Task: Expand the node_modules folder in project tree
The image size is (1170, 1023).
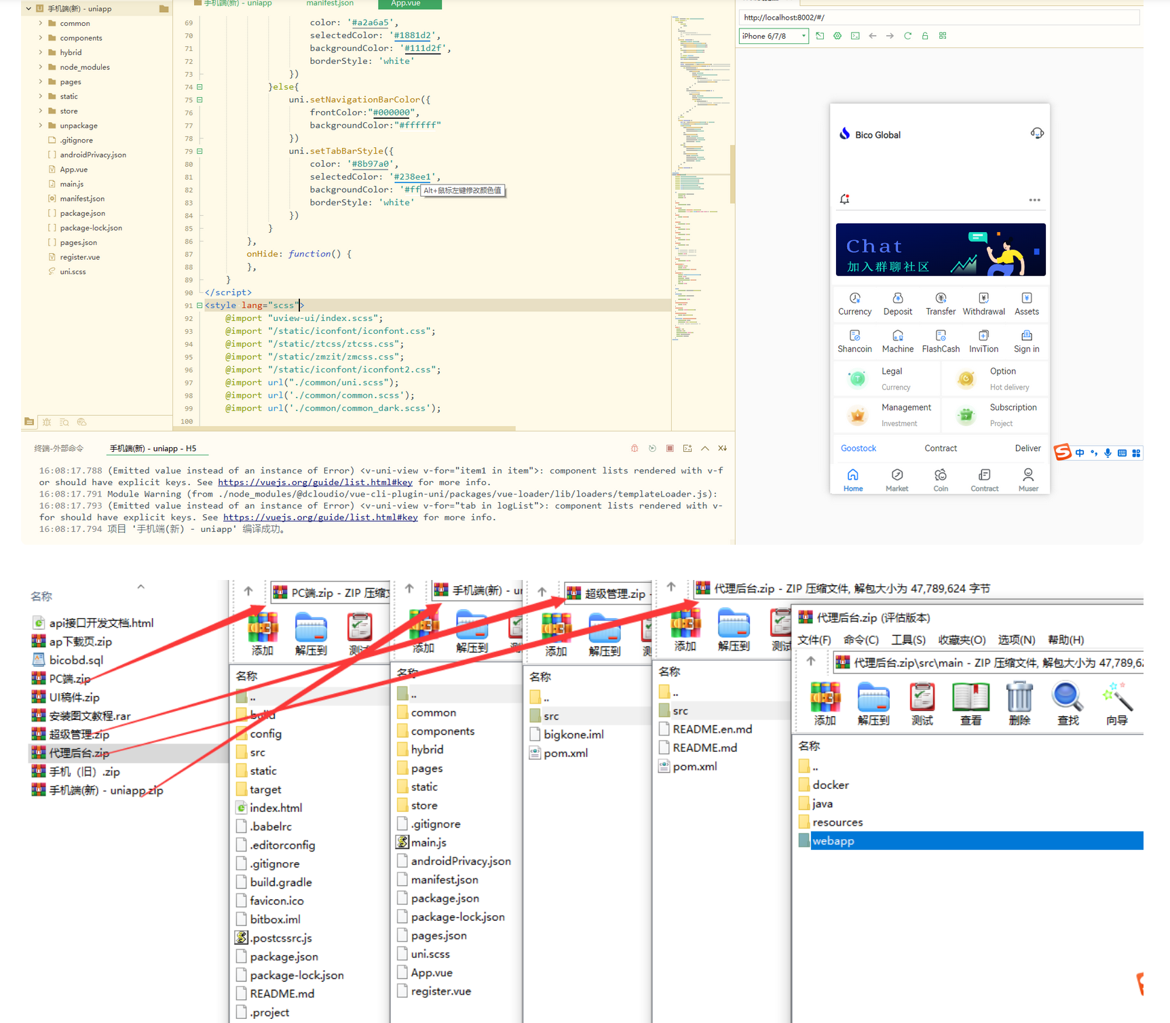Action: click(x=41, y=67)
